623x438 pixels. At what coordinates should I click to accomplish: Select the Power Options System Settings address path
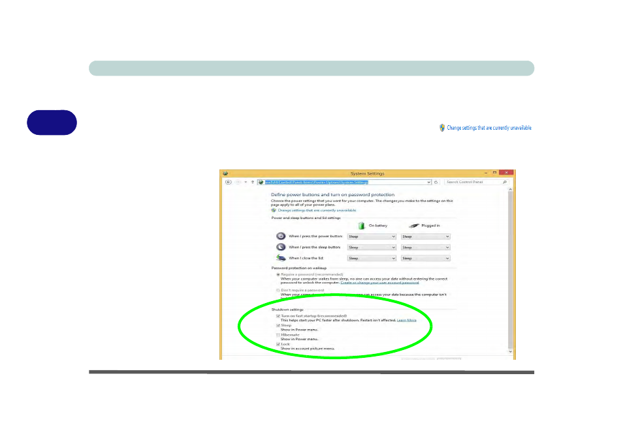click(x=317, y=182)
